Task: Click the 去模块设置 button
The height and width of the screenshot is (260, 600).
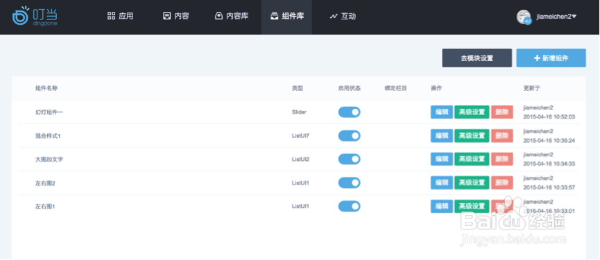Action: 477,58
